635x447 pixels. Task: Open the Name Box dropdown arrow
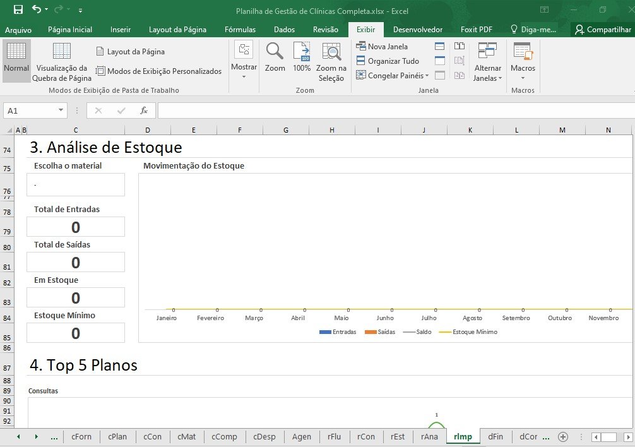[x=61, y=110]
